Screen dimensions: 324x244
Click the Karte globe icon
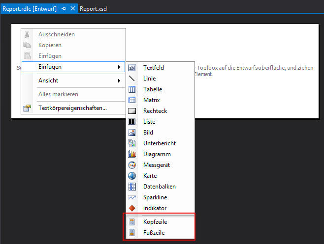132,176
